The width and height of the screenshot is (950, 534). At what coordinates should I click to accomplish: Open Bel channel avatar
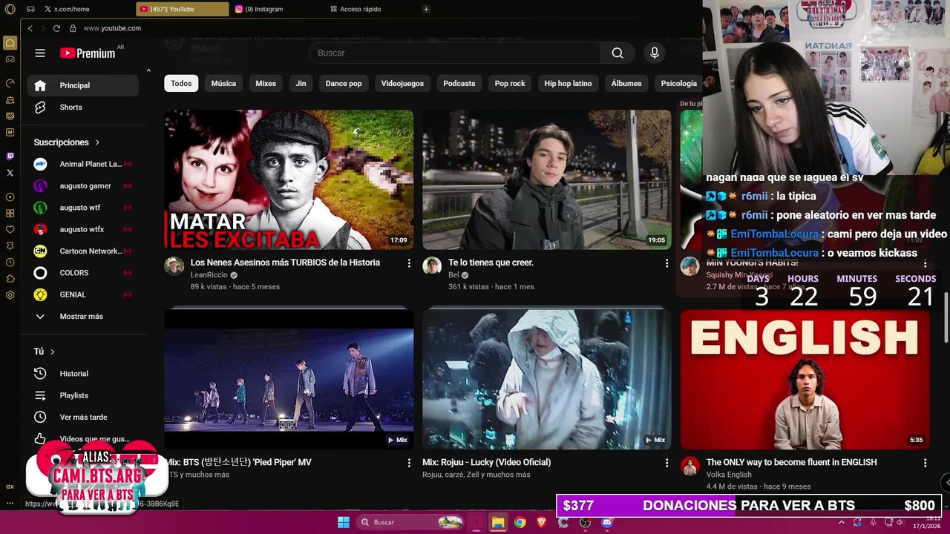click(432, 266)
